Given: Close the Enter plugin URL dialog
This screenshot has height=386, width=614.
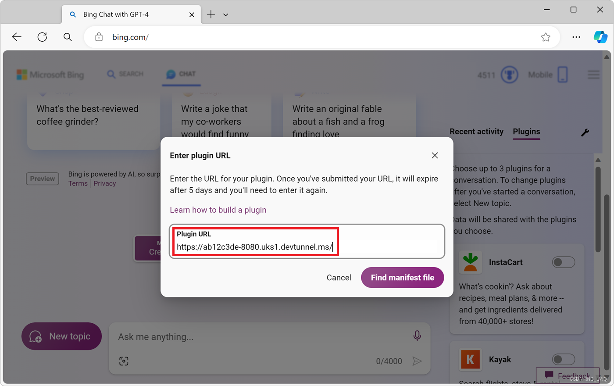Looking at the screenshot, I should coord(435,156).
